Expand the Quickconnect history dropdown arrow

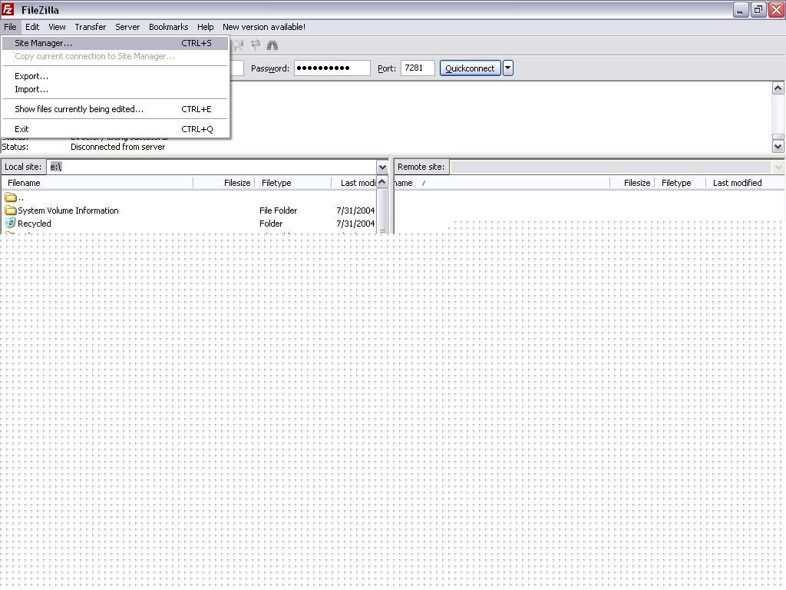[508, 68]
